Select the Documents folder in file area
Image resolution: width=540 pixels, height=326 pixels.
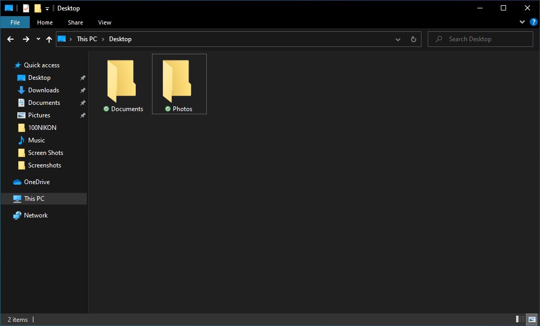[x=123, y=84]
